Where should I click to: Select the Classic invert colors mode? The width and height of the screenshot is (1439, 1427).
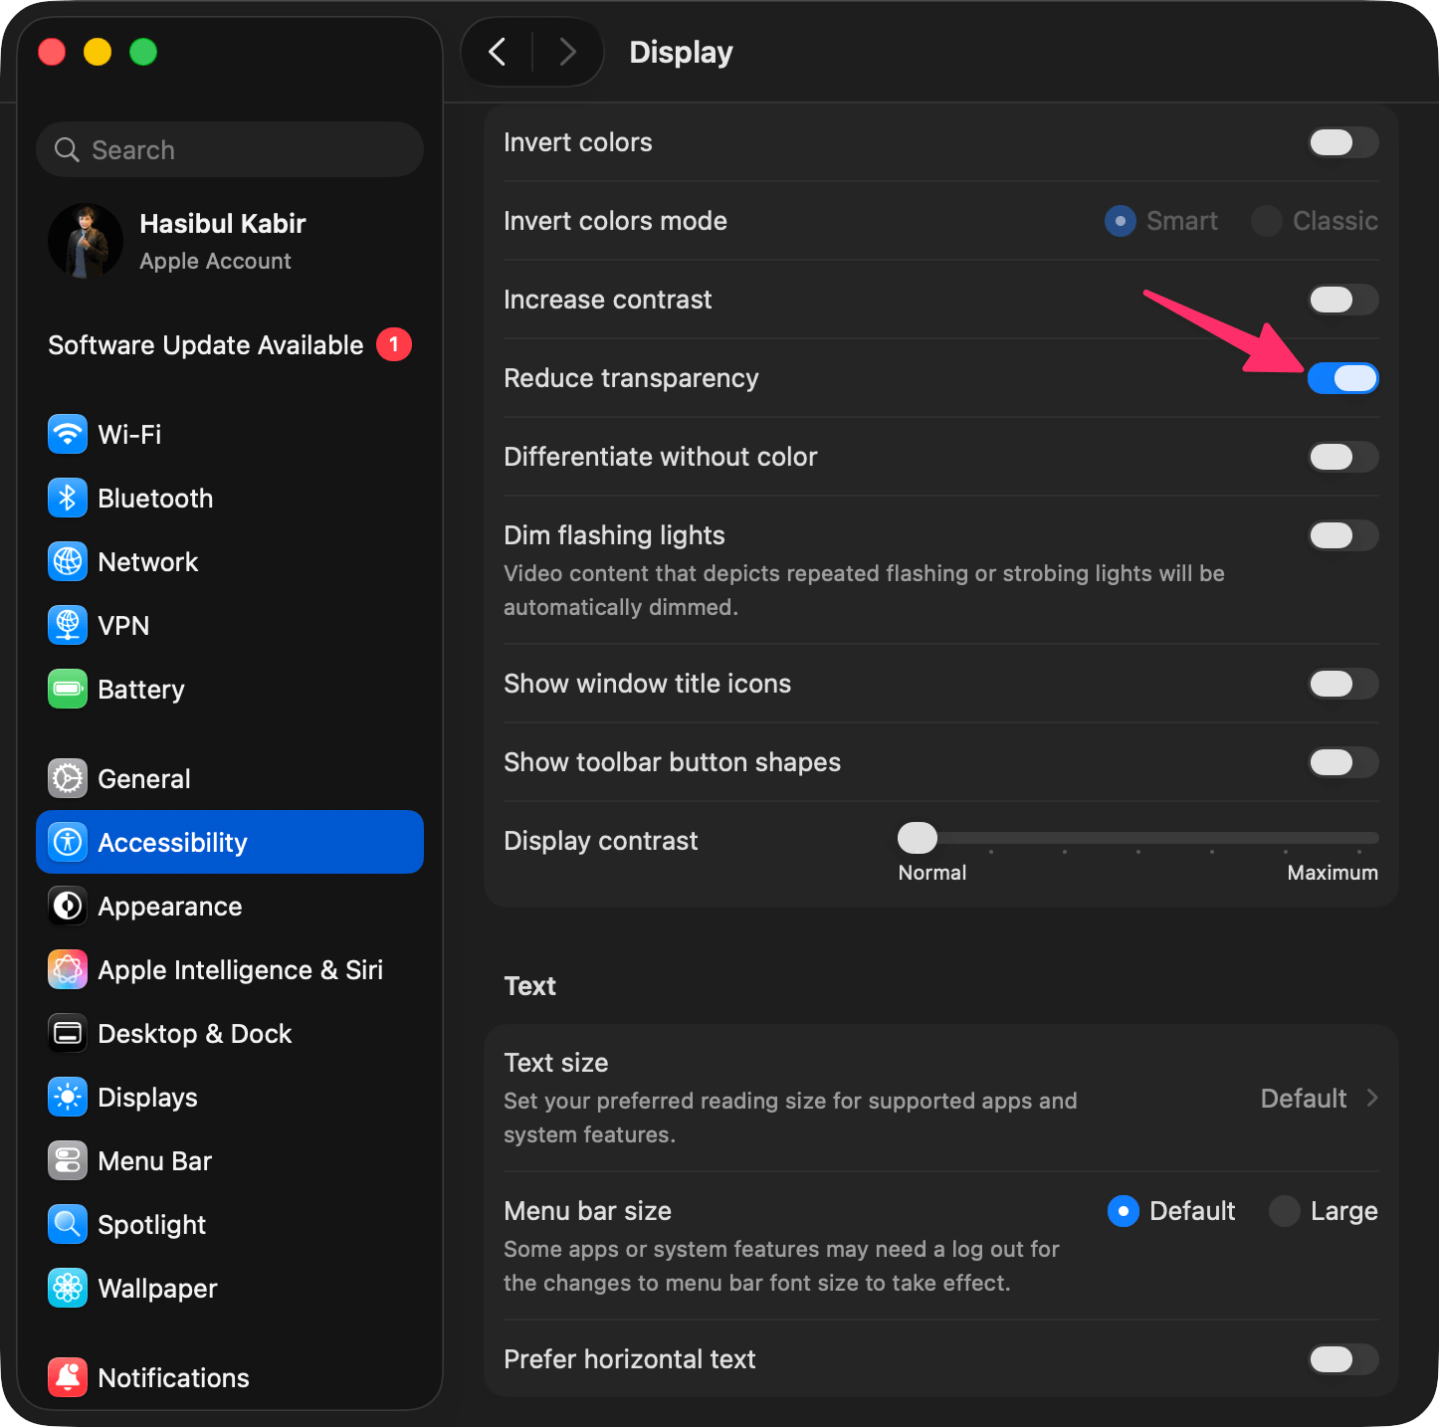pyautogui.click(x=1267, y=221)
